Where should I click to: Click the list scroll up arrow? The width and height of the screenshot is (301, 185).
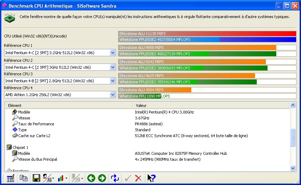[x=293, y=105]
